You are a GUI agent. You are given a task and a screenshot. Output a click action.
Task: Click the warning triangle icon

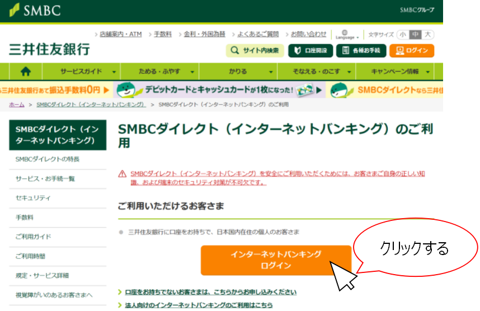click(x=122, y=174)
